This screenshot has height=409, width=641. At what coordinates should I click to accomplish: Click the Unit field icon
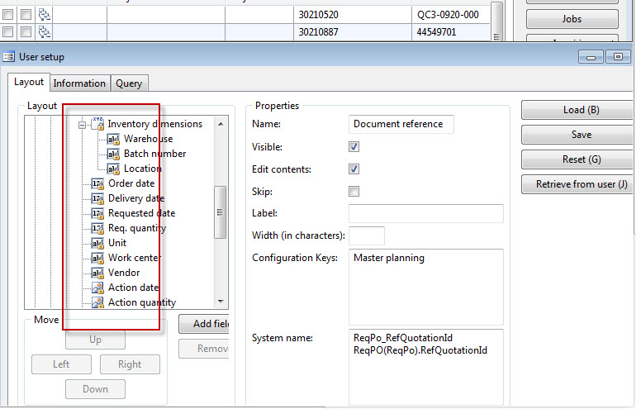click(x=97, y=243)
